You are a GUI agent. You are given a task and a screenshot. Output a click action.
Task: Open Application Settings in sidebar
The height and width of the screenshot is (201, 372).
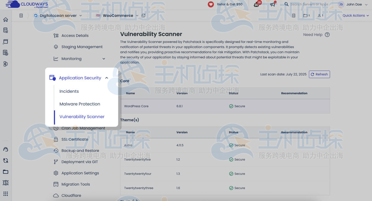coord(80,173)
